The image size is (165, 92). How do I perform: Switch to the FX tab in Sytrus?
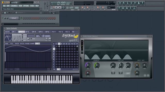73,32
